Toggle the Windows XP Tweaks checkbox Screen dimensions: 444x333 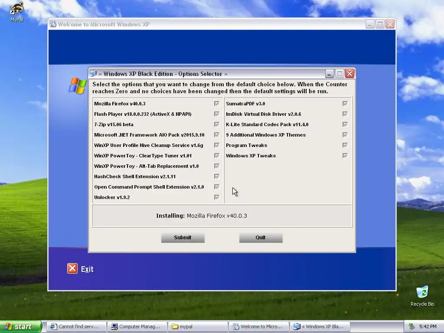click(345, 156)
